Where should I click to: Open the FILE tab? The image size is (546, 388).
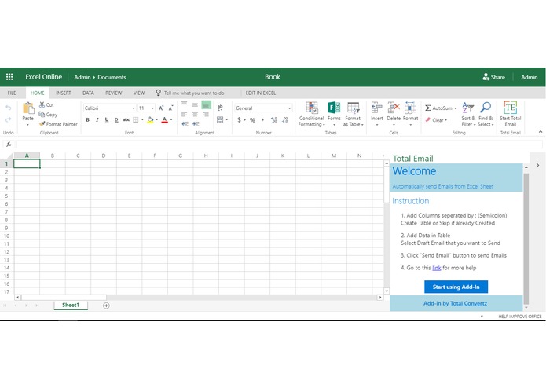pyautogui.click(x=12, y=93)
